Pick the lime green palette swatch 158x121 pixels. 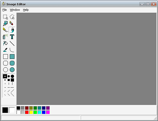(x=35, y=112)
